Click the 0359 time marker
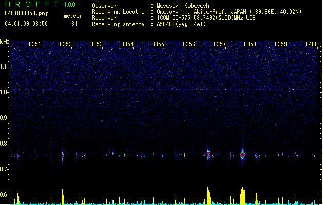This screenshot has height=205, width=323. pyautogui.click(x=281, y=44)
